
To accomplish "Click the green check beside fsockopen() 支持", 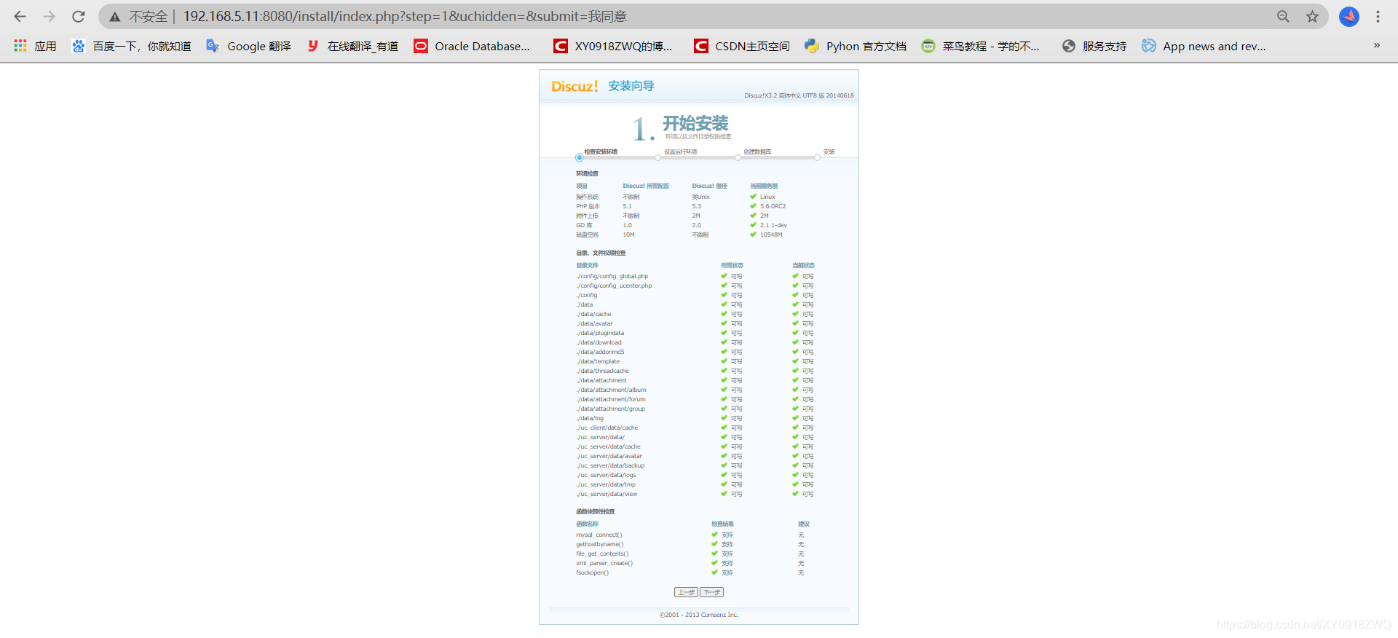I will pyautogui.click(x=714, y=572).
